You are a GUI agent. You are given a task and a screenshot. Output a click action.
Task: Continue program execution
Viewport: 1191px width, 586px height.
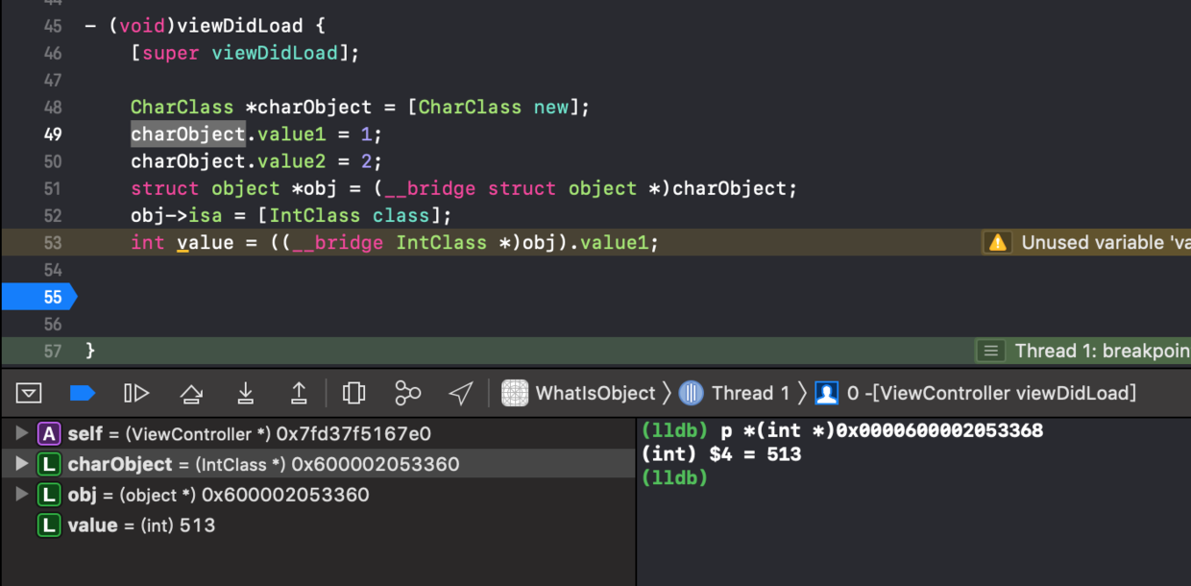click(x=136, y=393)
